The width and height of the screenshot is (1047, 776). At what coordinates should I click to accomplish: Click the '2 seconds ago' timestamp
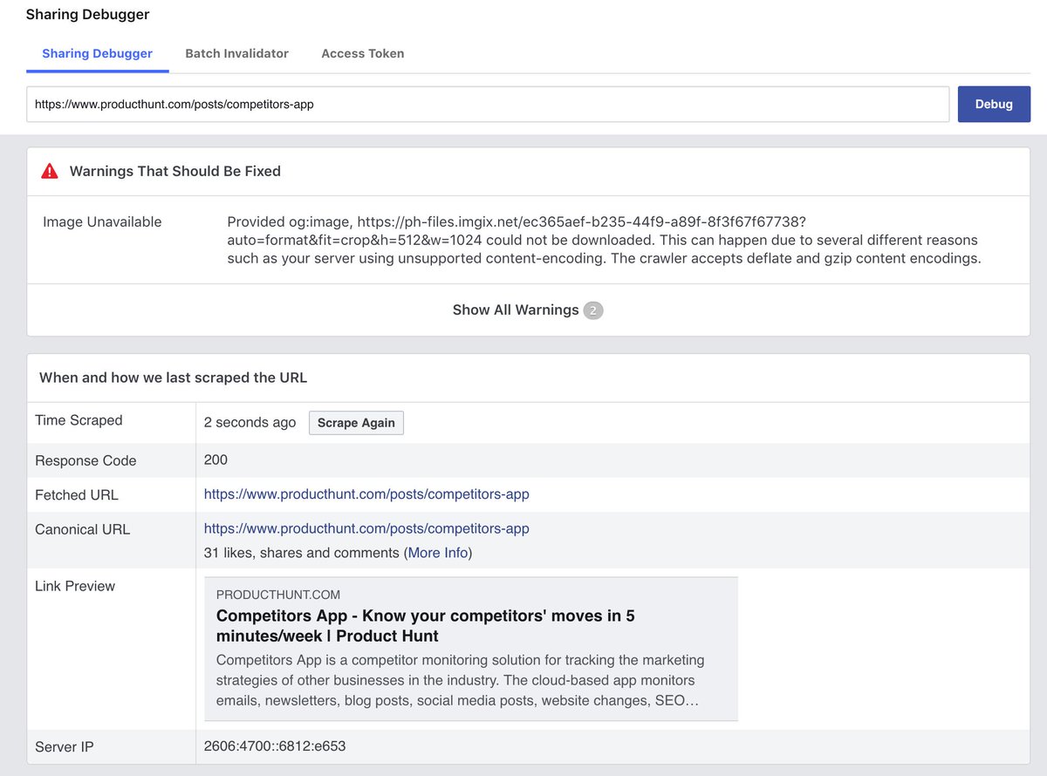click(250, 422)
